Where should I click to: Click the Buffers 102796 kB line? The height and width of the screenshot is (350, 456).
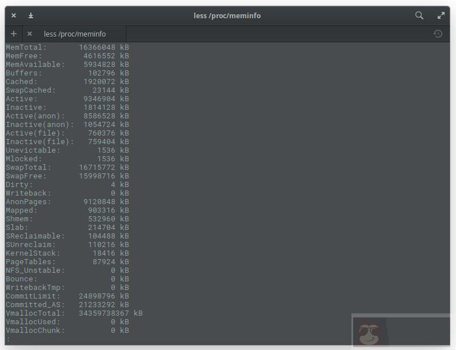[67, 73]
